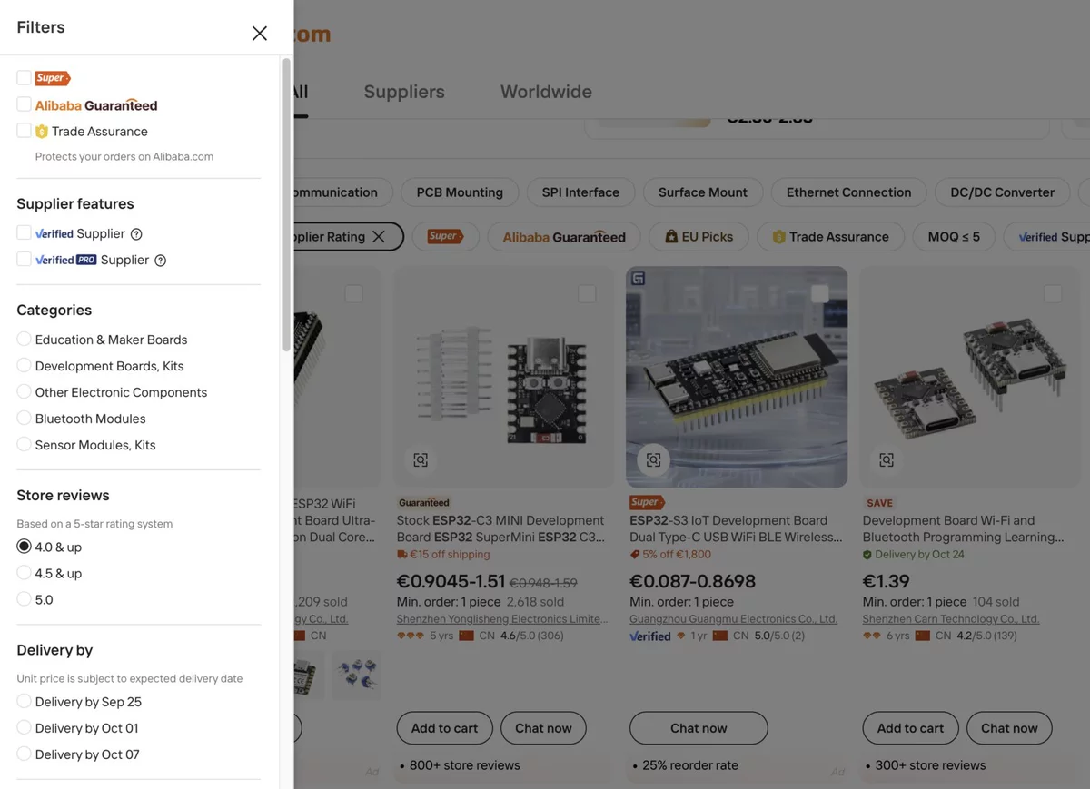Select Sensor Modules, Kits category

24,444
